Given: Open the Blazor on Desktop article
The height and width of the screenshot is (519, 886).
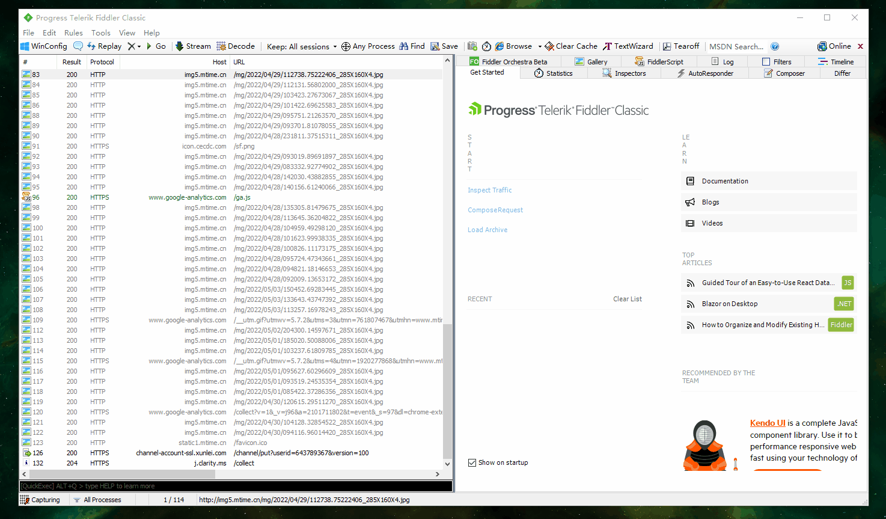Looking at the screenshot, I should coord(769,304).
